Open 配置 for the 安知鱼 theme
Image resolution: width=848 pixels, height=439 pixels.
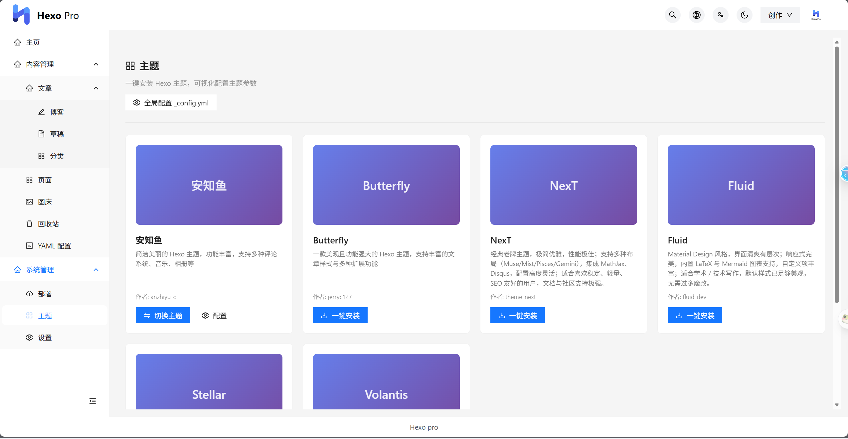[x=214, y=315]
